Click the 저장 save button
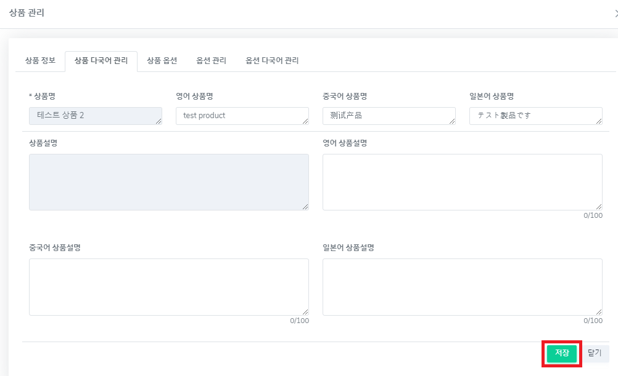The image size is (618, 376). pyautogui.click(x=561, y=353)
